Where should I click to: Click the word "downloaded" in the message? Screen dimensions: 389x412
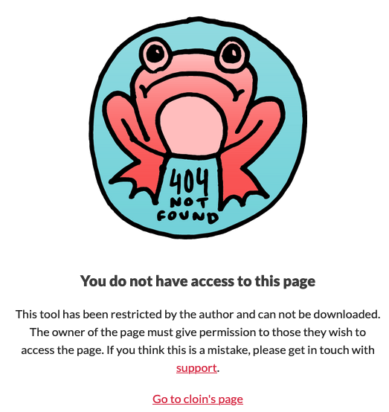(x=347, y=315)
